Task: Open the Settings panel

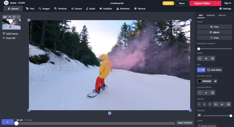Action: click(225, 9)
